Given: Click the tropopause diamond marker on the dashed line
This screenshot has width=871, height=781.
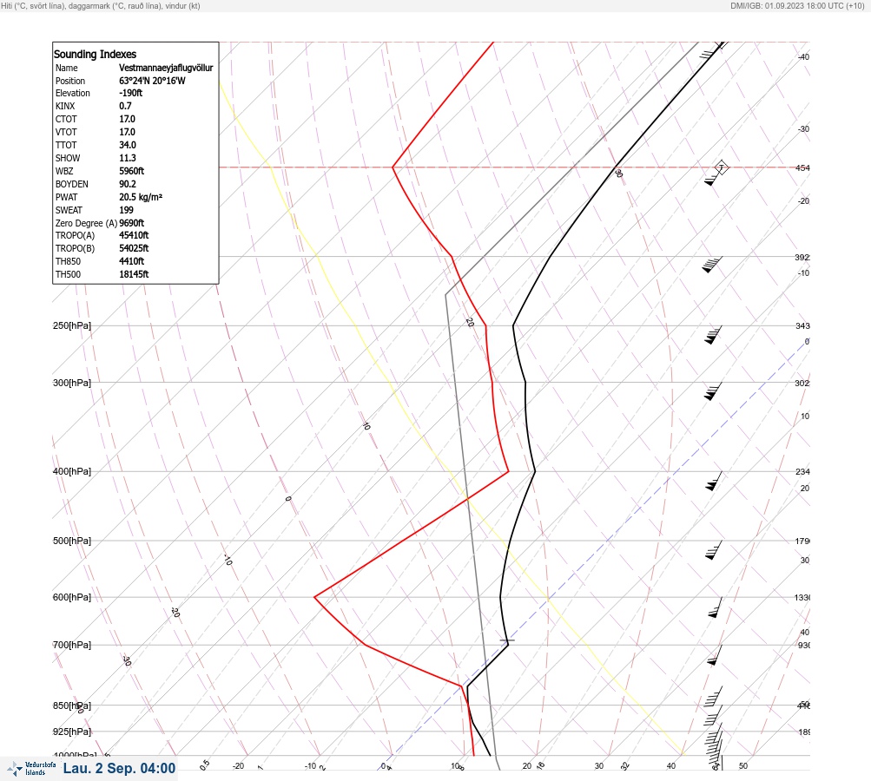Looking at the screenshot, I should pyautogui.click(x=721, y=167).
